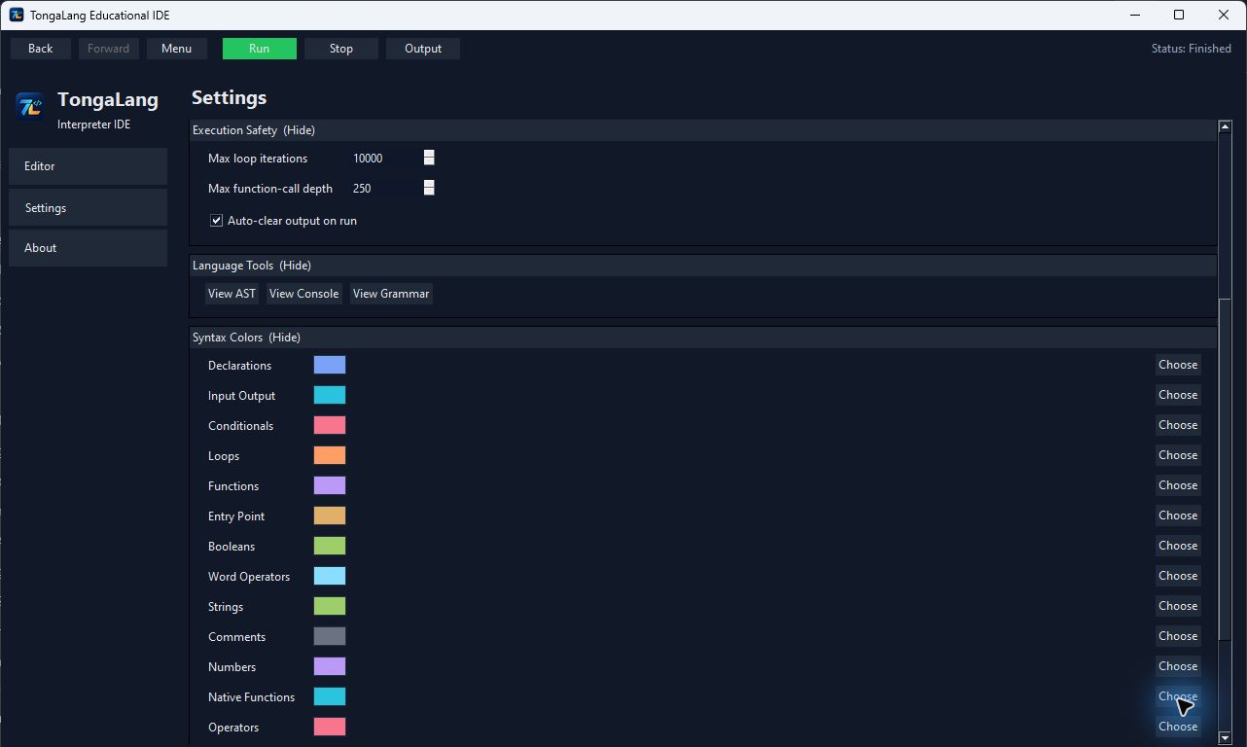This screenshot has height=747, width=1247.
Task: Go Back using the toolbar button
Action: click(41, 49)
